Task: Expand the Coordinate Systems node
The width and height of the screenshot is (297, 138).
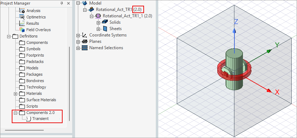Action: point(78,35)
